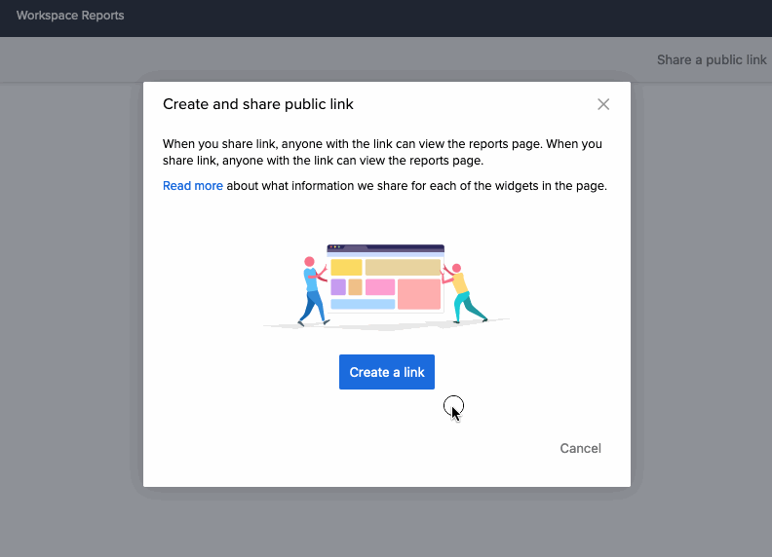Click the window dots in illustrated browser

coord(336,247)
